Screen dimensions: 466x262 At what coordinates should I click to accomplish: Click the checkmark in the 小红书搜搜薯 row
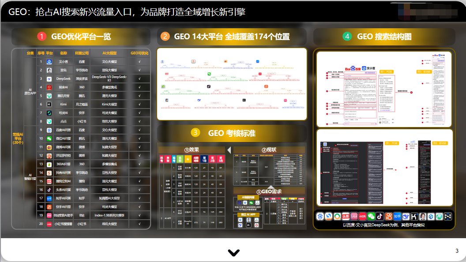(139, 224)
